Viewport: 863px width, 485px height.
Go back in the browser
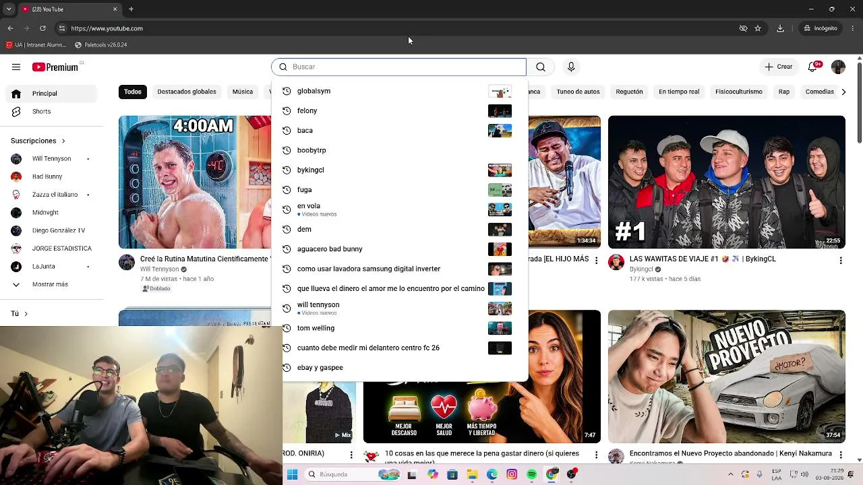(10, 28)
